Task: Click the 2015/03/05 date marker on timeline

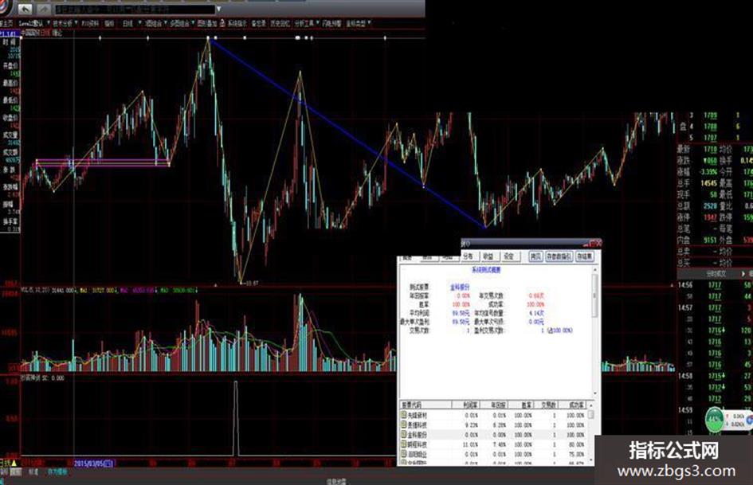Action: [93, 463]
